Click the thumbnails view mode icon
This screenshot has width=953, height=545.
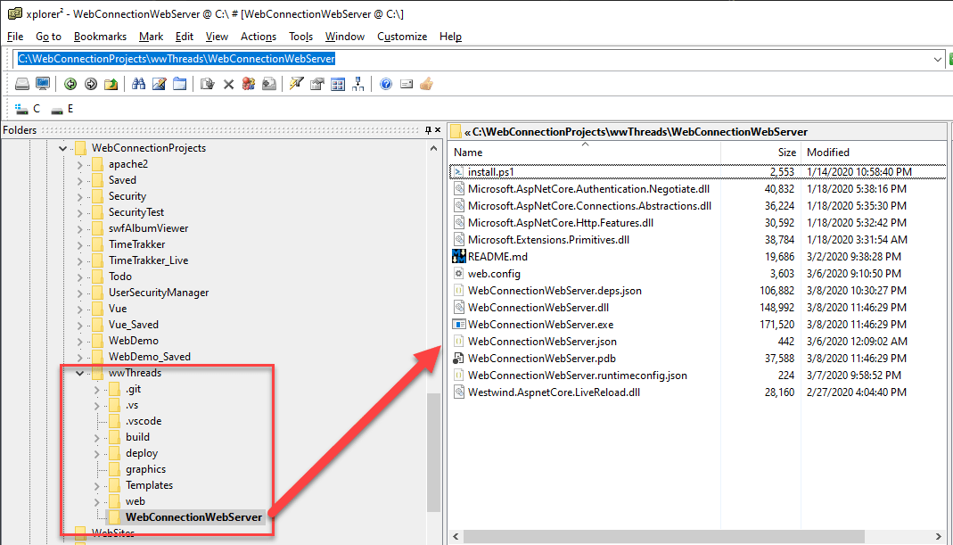click(337, 84)
